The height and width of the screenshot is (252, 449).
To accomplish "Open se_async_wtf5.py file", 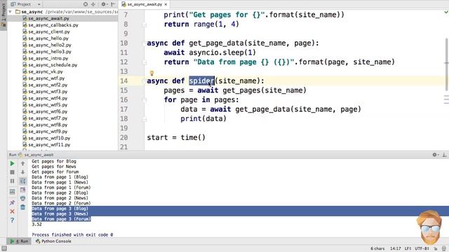I will (x=48, y=104).
